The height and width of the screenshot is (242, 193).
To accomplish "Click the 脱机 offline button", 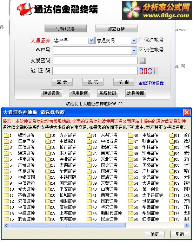I will pos(93,82).
